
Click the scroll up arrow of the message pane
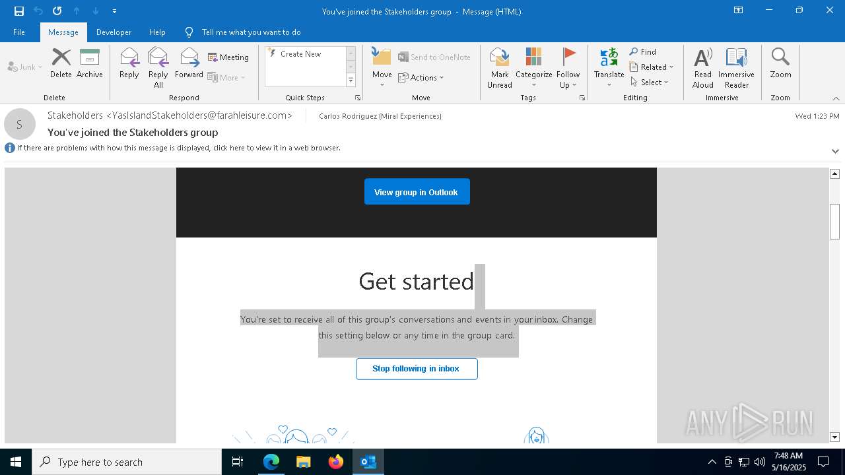click(x=834, y=174)
